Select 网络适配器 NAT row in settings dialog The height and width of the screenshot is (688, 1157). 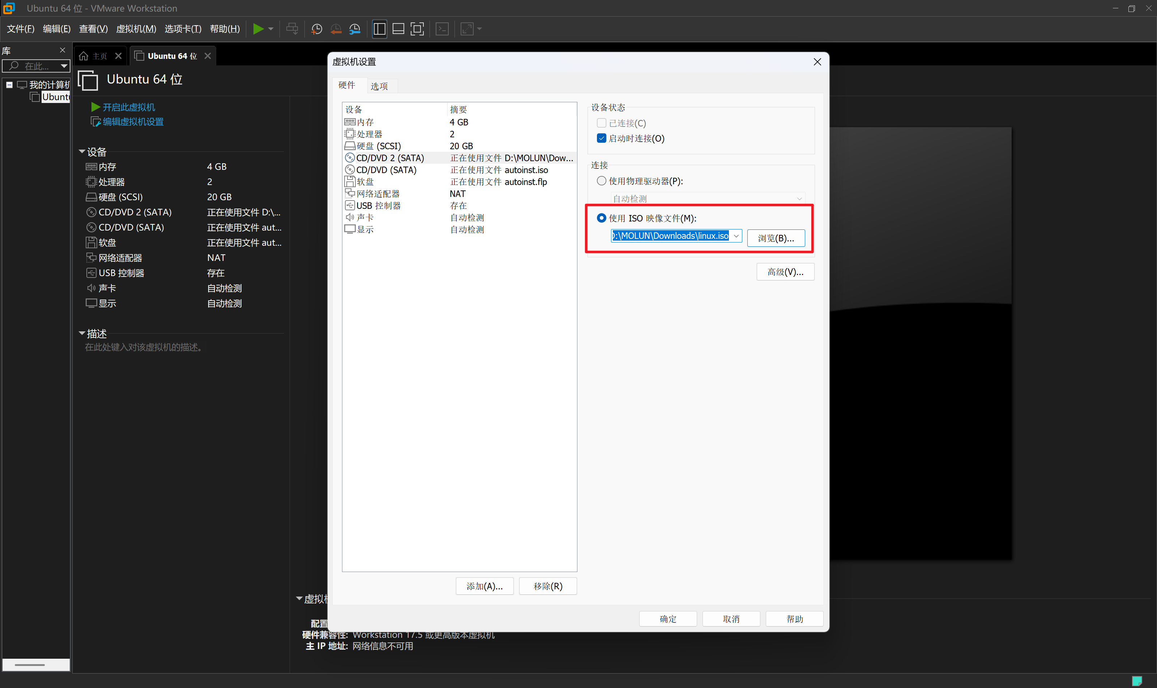point(459,194)
